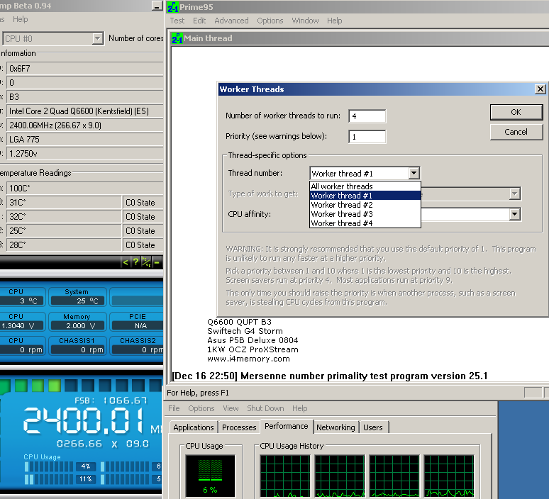Viewport: 549px width, 499px height.
Task: Click the back arrow icon on monitor panel
Action: pos(126,262)
